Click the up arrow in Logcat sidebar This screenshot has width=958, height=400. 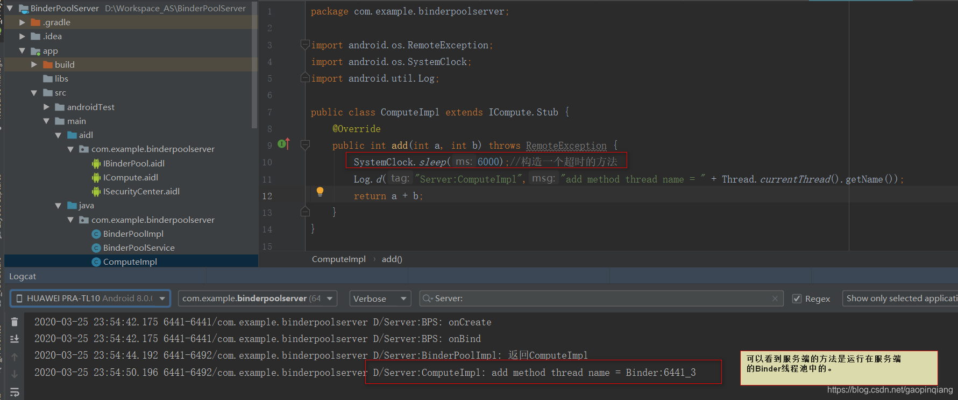[x=15, y=357]
